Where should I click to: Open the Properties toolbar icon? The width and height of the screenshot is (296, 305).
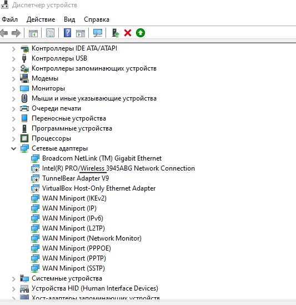tap(50, 33)
